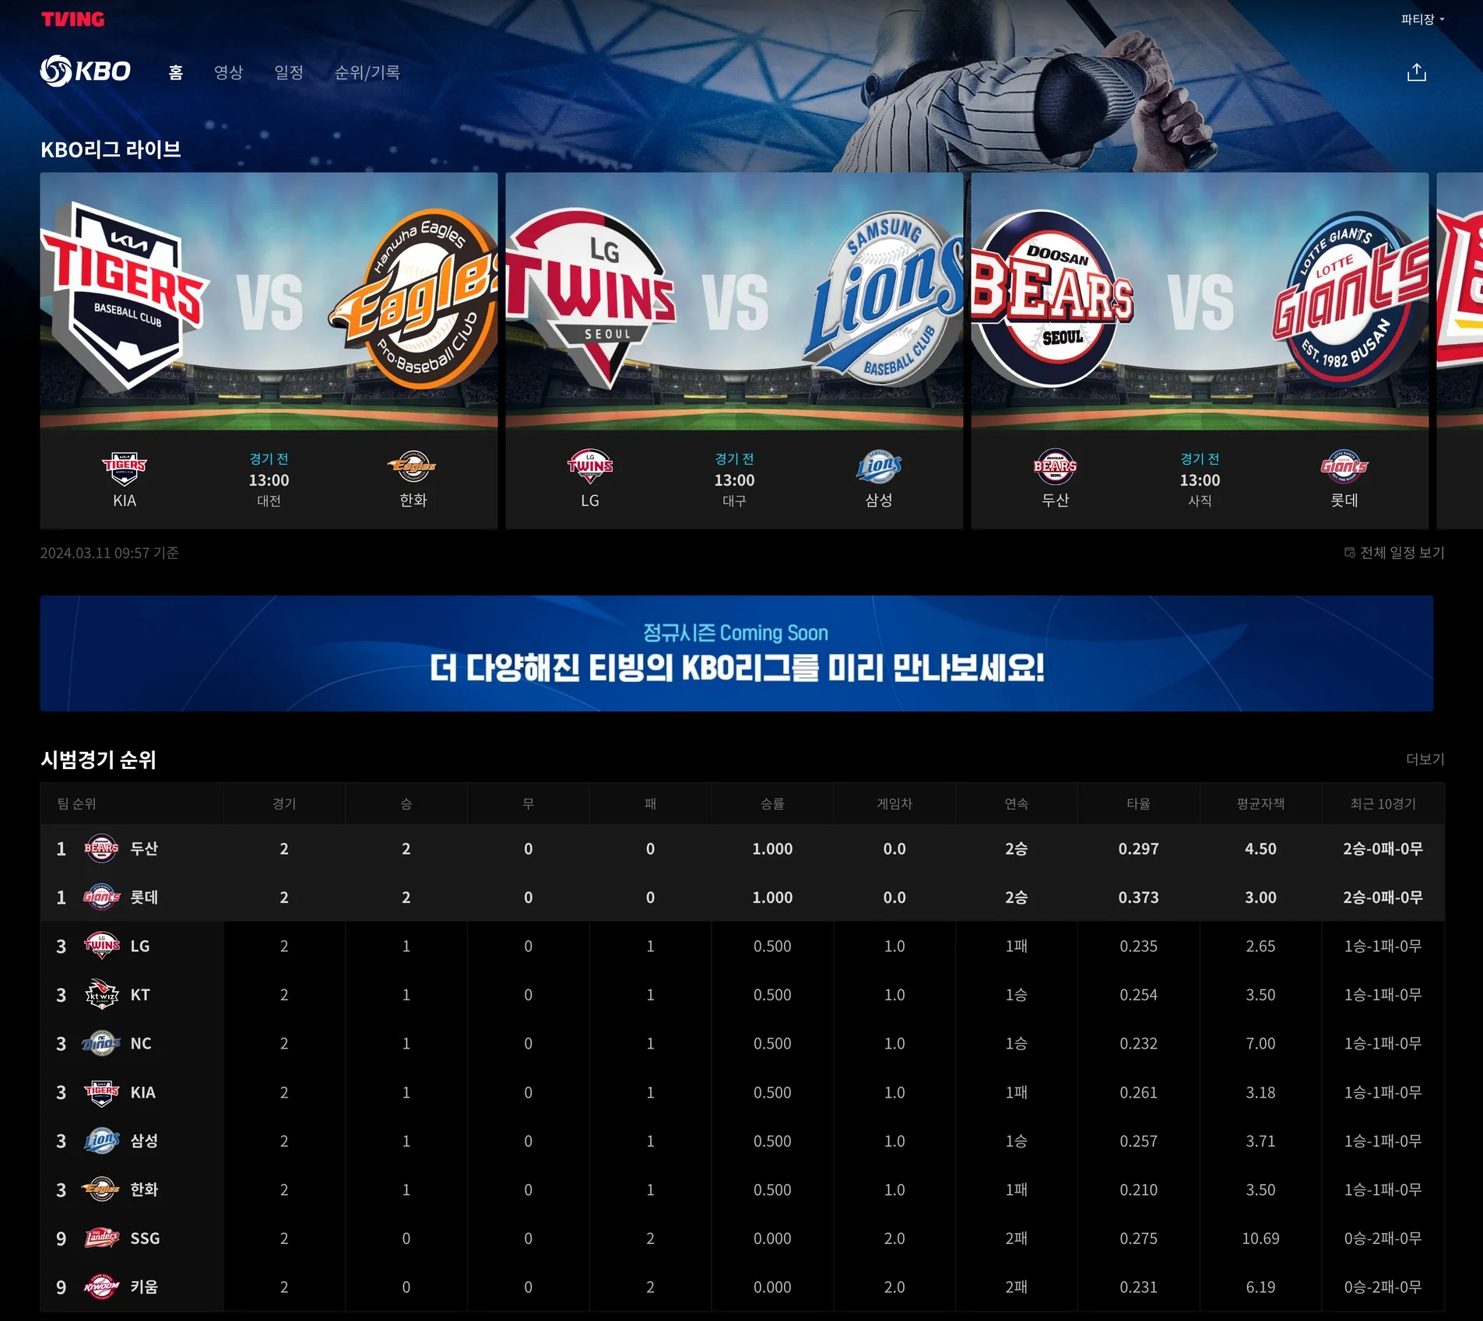1483x1321 pixels.
Task: Select 키움 team name in standings
Action: (144, 1287)
